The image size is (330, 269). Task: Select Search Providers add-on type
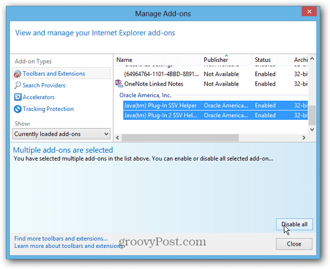44,85
